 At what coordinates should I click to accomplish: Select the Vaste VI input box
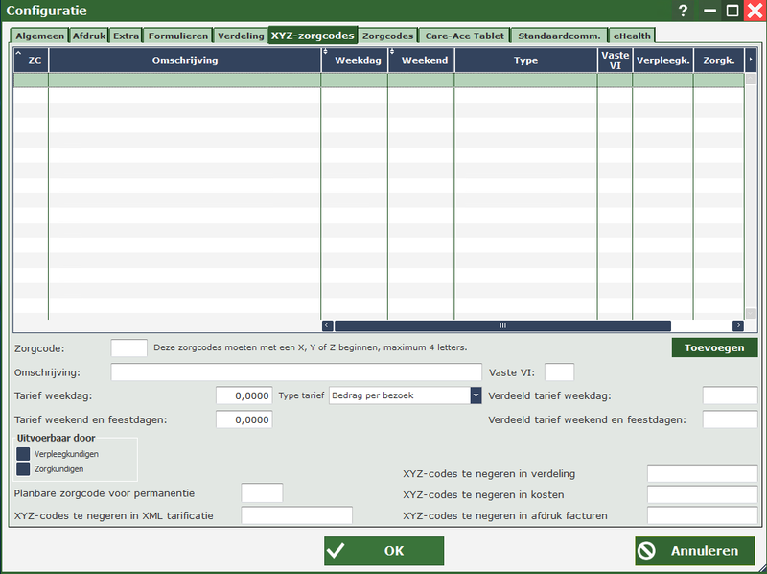[559, 371]
